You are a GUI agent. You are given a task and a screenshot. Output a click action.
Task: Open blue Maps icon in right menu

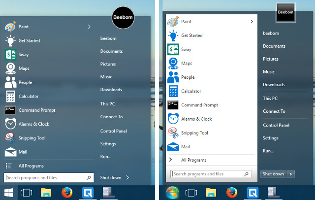click(173, 63)
